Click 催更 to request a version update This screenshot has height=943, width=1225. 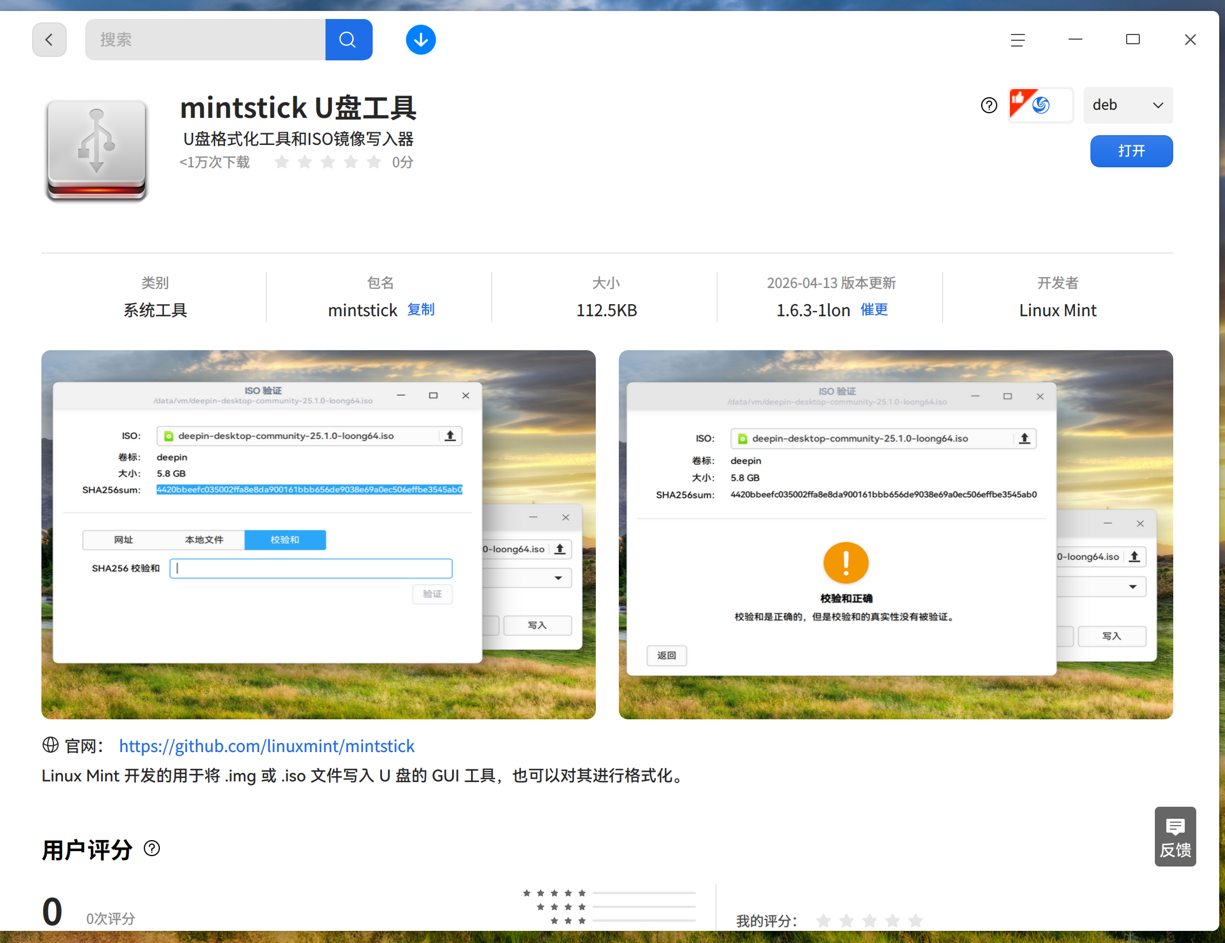coord(874,309)
